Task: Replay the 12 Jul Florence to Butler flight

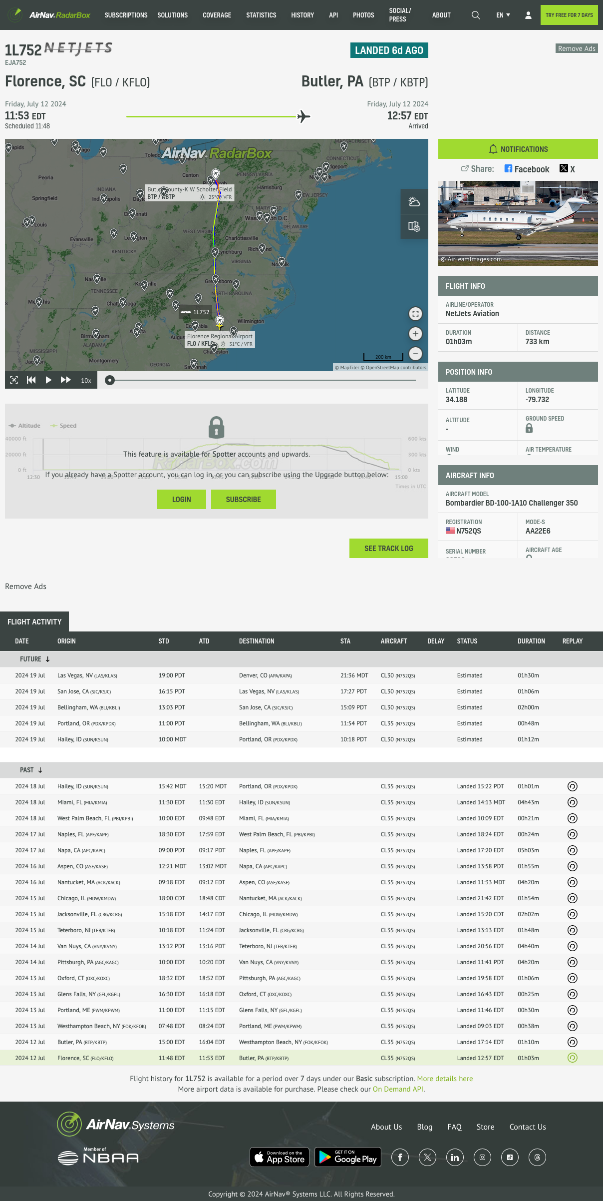Action: pos(573,1058)
